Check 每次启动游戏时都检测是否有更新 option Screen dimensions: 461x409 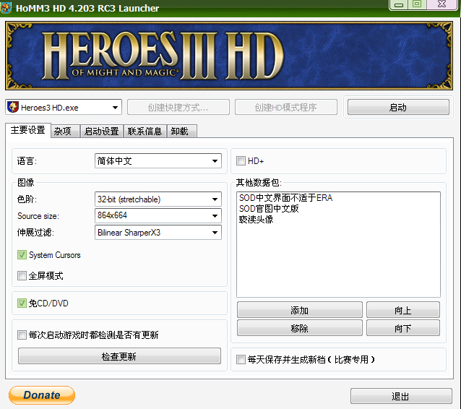click(22, 335)
